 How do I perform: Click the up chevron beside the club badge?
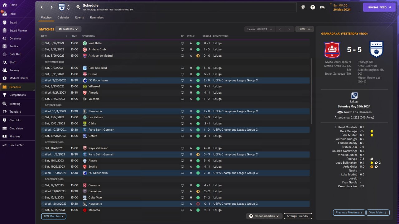[x=68, y=5]
